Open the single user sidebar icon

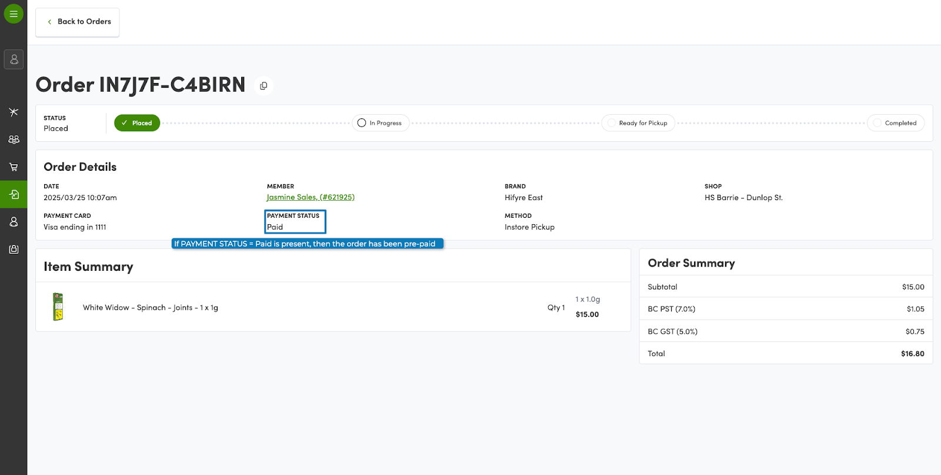[x=14, y=222]
